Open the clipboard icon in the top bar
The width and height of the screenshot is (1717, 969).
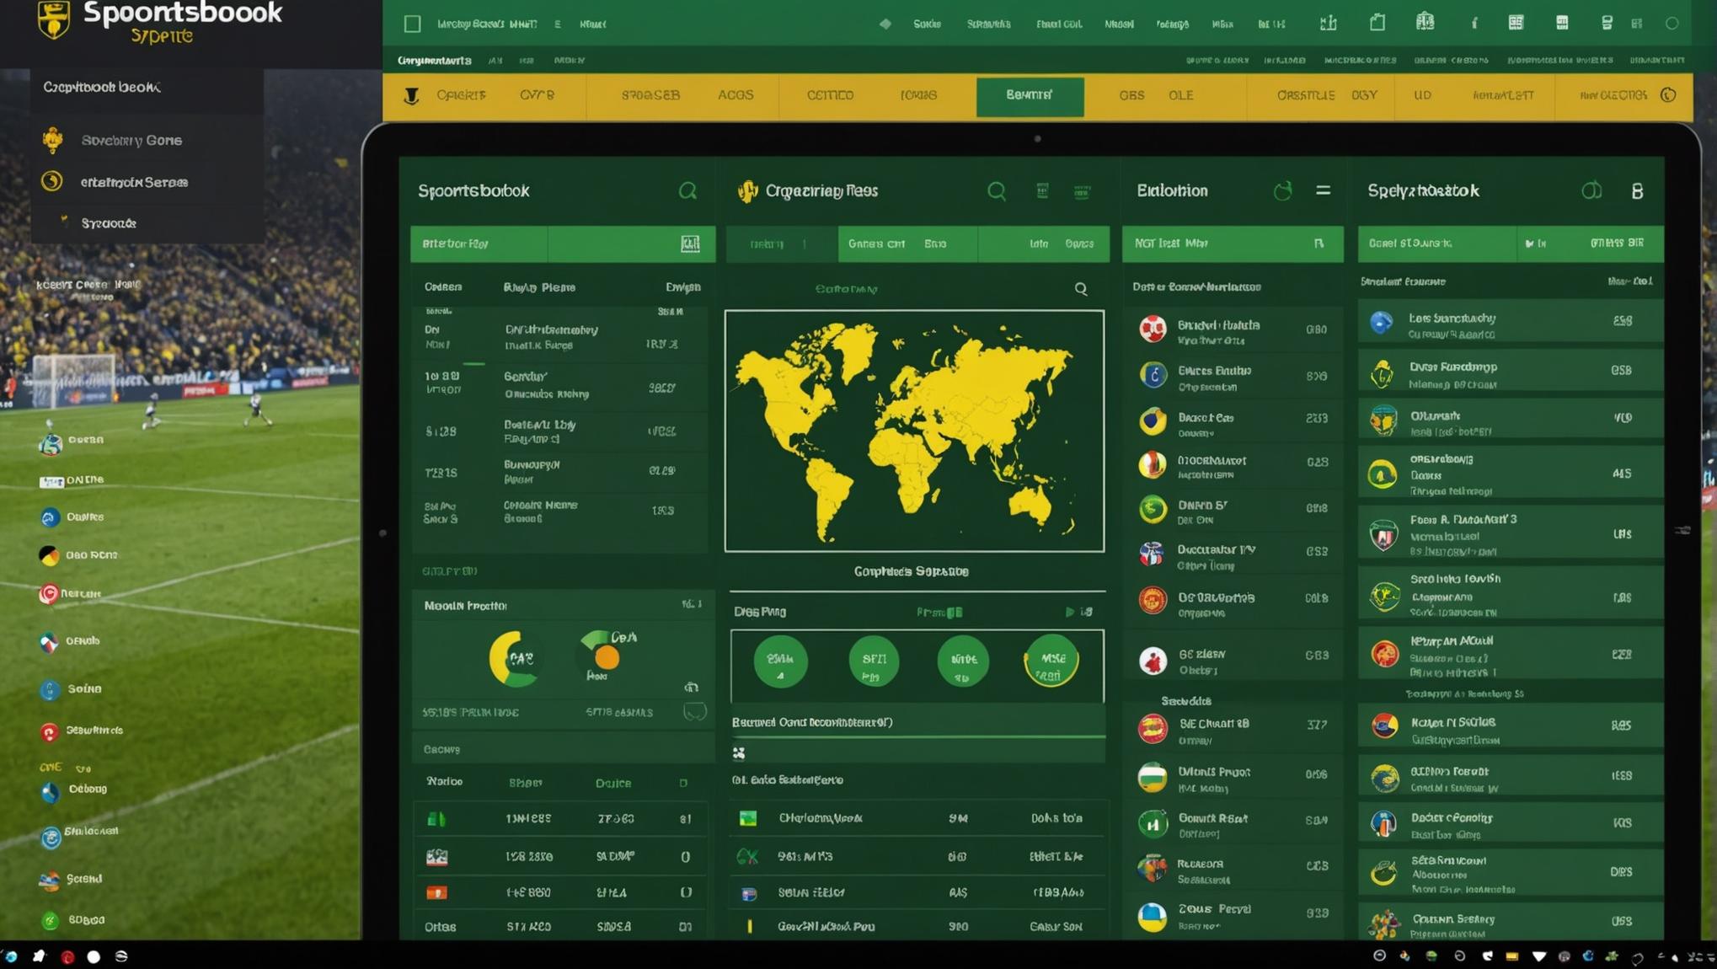click(1377, 23)
